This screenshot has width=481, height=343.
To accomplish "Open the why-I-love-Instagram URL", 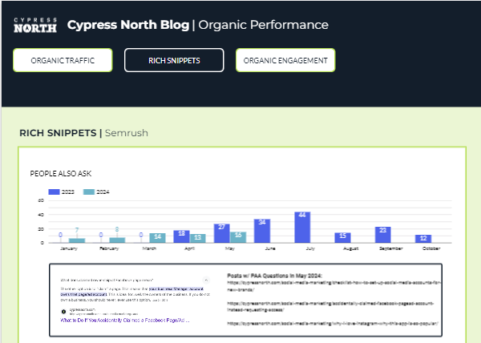I will [333, 324].
